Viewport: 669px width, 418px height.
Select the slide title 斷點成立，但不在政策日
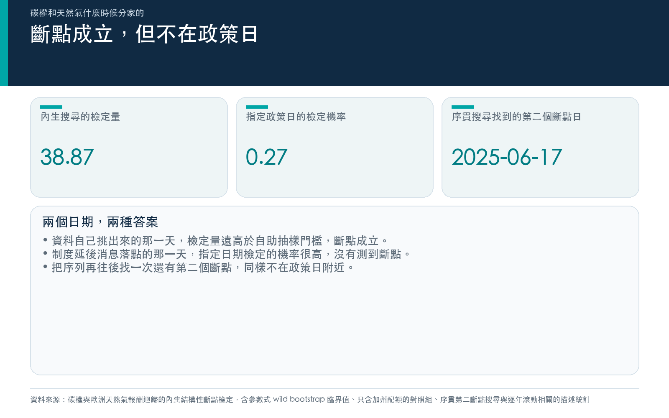[144, 34]
